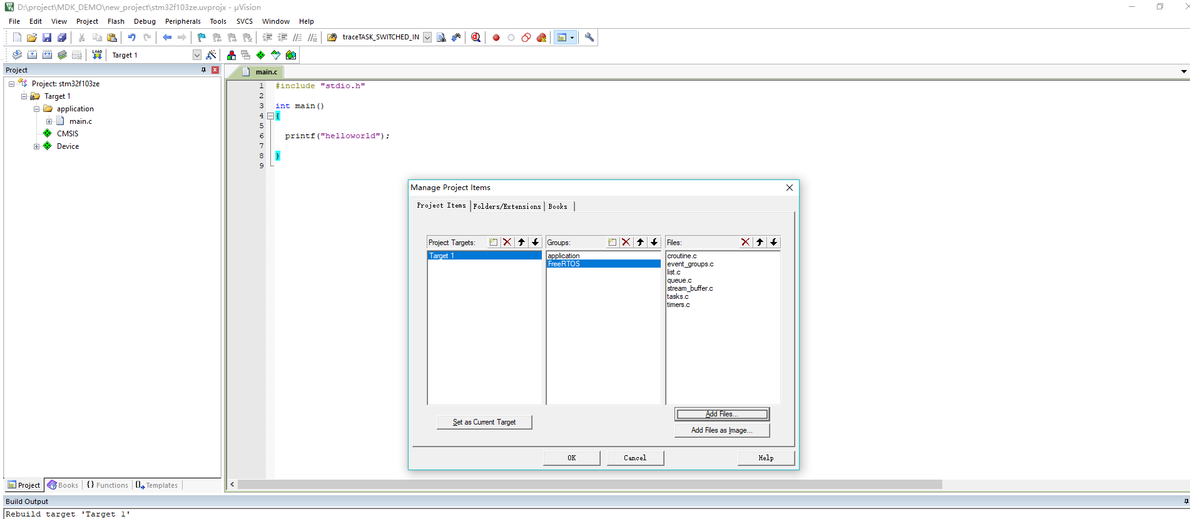Open the Peripherals menu
The width and height of the screenshot is (1190, 519).
[x=183, y=21]
